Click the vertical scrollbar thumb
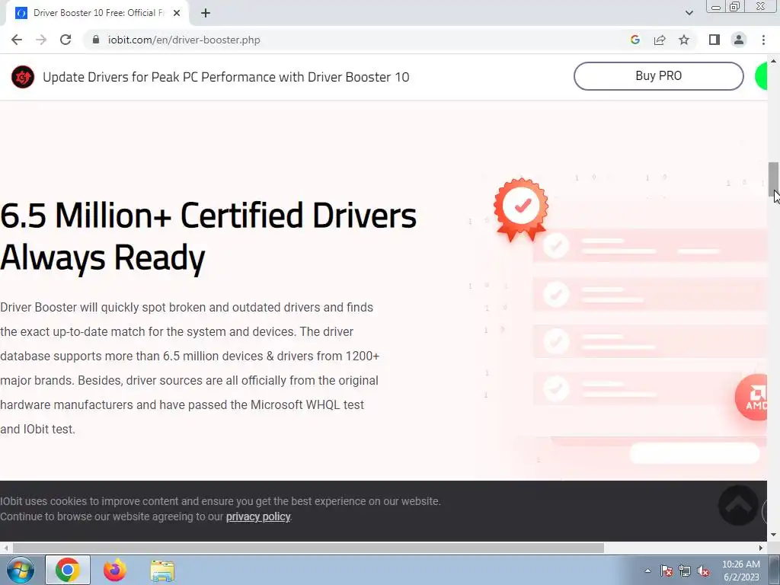 click(x=773, y=179)
